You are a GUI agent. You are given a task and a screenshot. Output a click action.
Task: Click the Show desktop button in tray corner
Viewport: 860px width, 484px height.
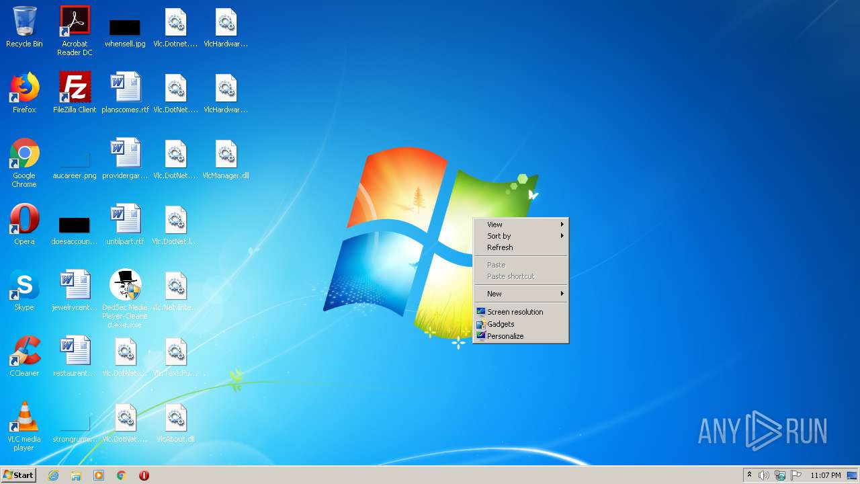[853, 475]
